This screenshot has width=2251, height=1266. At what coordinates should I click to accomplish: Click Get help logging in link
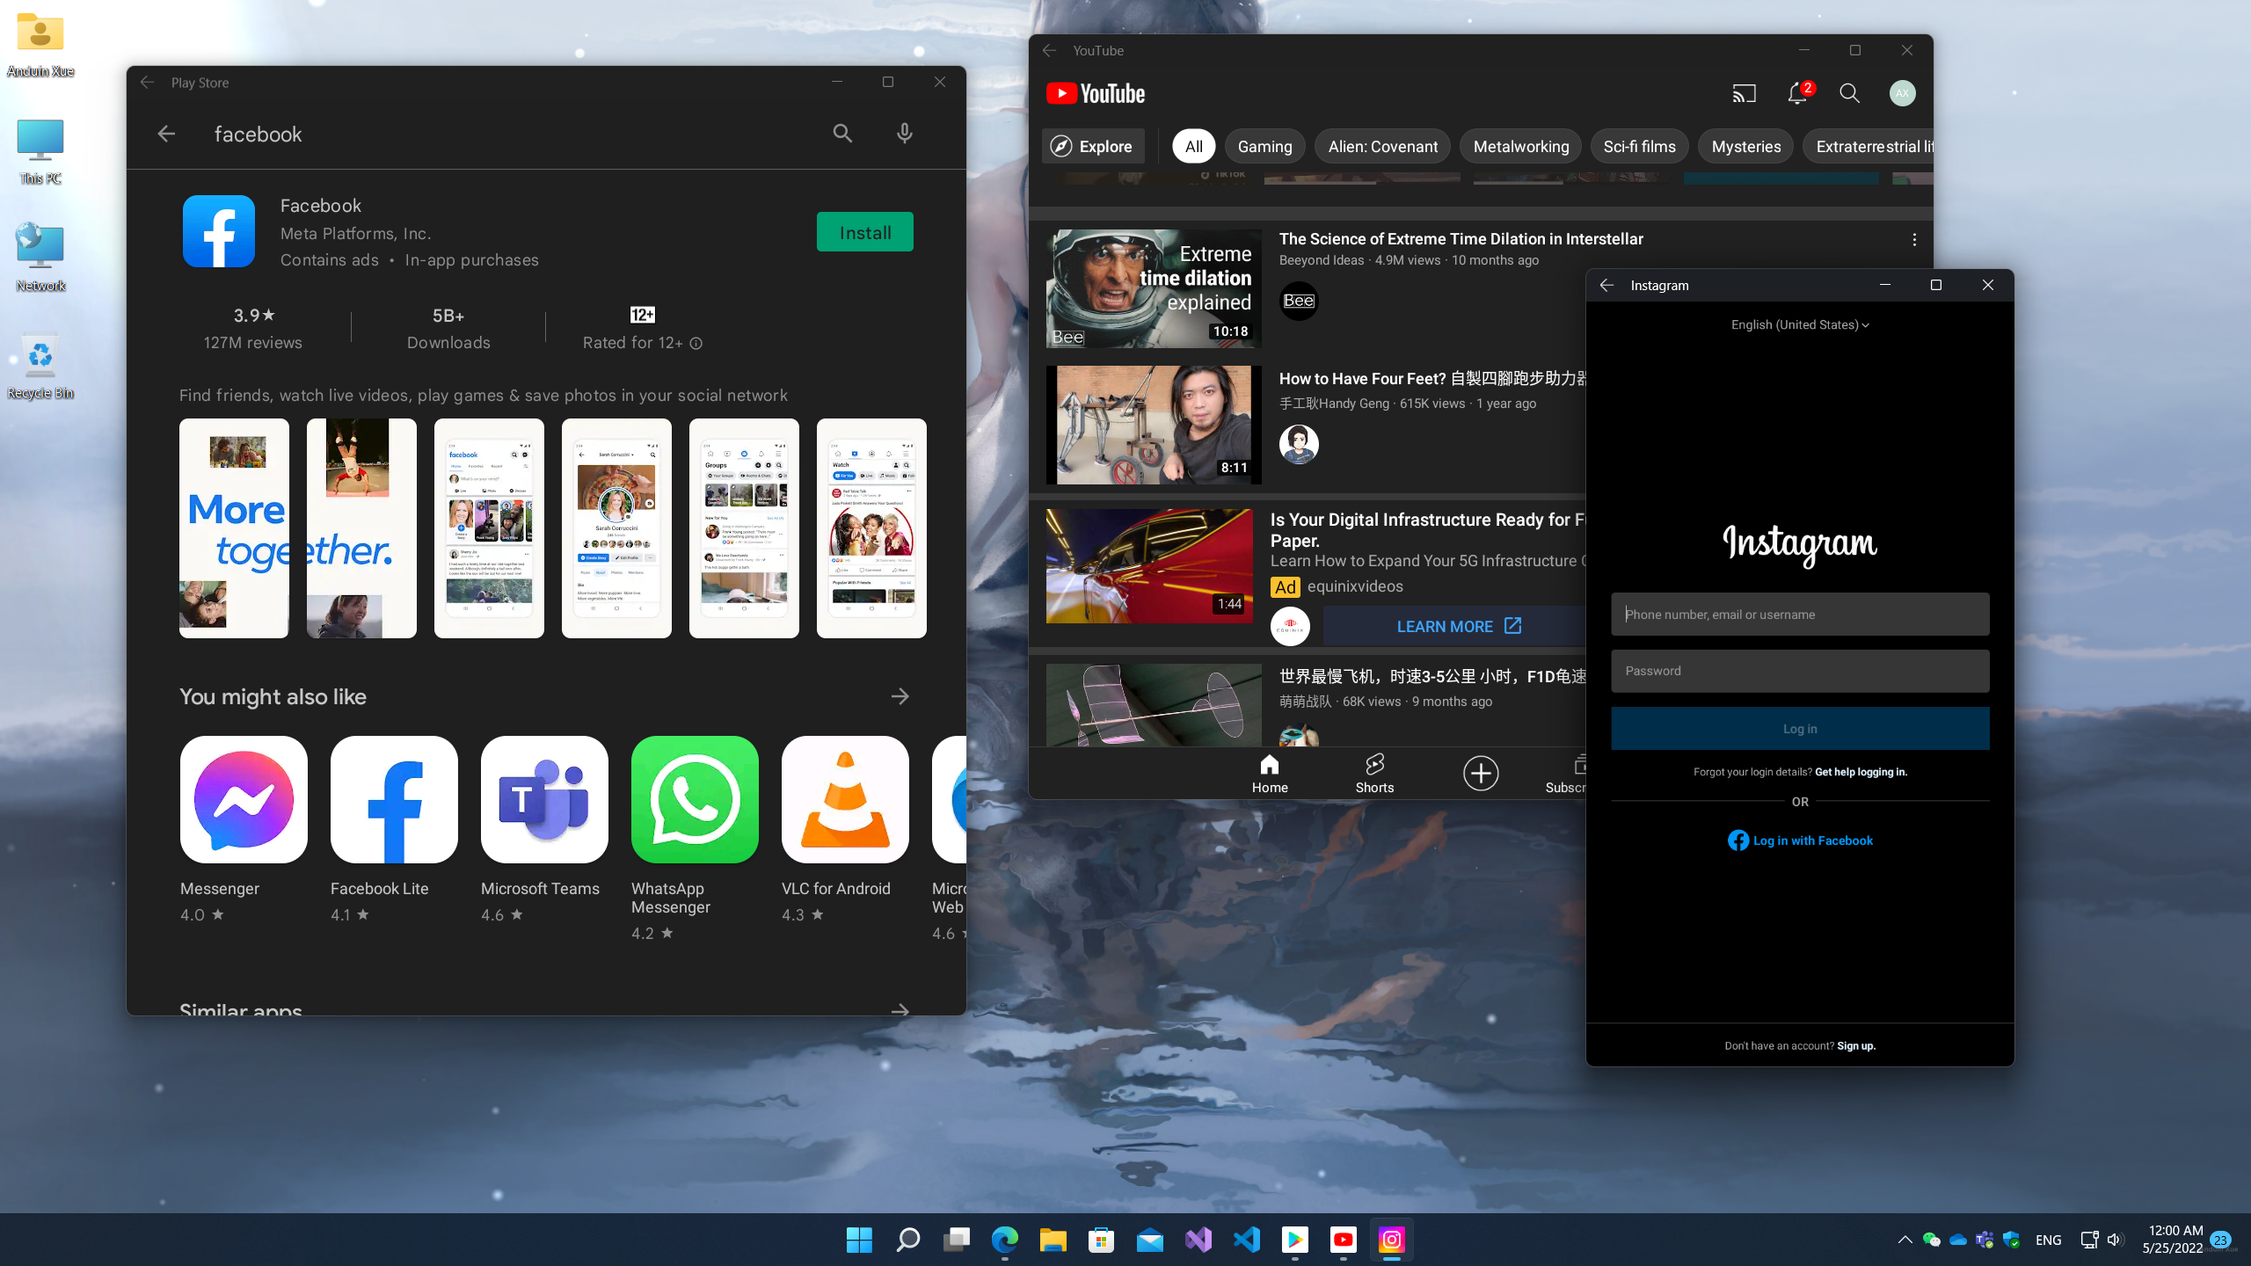(1861, 772)
